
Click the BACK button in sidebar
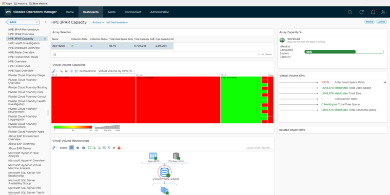point(23,22)
